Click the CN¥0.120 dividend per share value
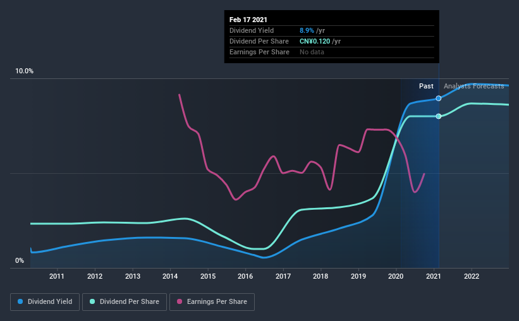The height and width of the screenshot is (321, 519). [x=315, y=41]
